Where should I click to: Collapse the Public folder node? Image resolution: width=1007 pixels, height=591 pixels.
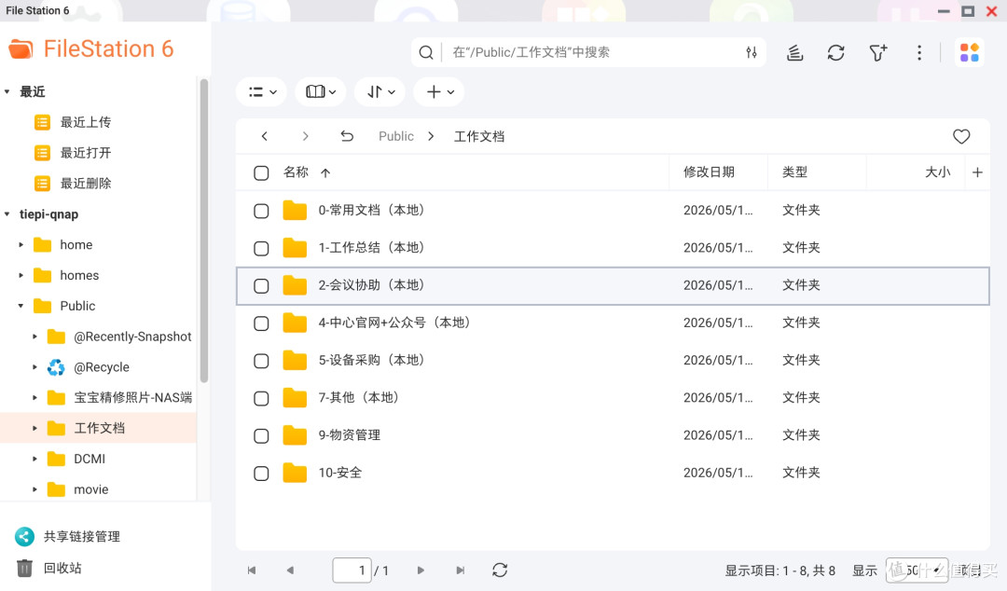click(21, 306)
